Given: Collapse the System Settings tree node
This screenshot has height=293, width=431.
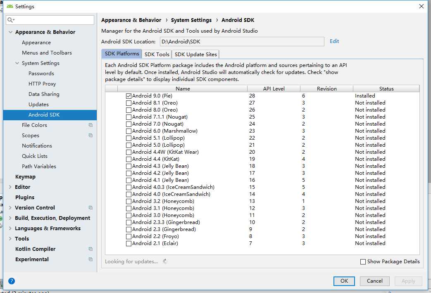Looking at the screenshot, I should pyautogui.click(x=17, y=63).
